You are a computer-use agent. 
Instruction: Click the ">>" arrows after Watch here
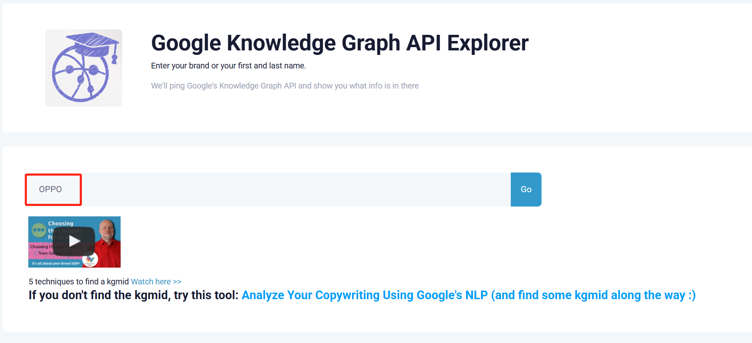tap(177, 282)
